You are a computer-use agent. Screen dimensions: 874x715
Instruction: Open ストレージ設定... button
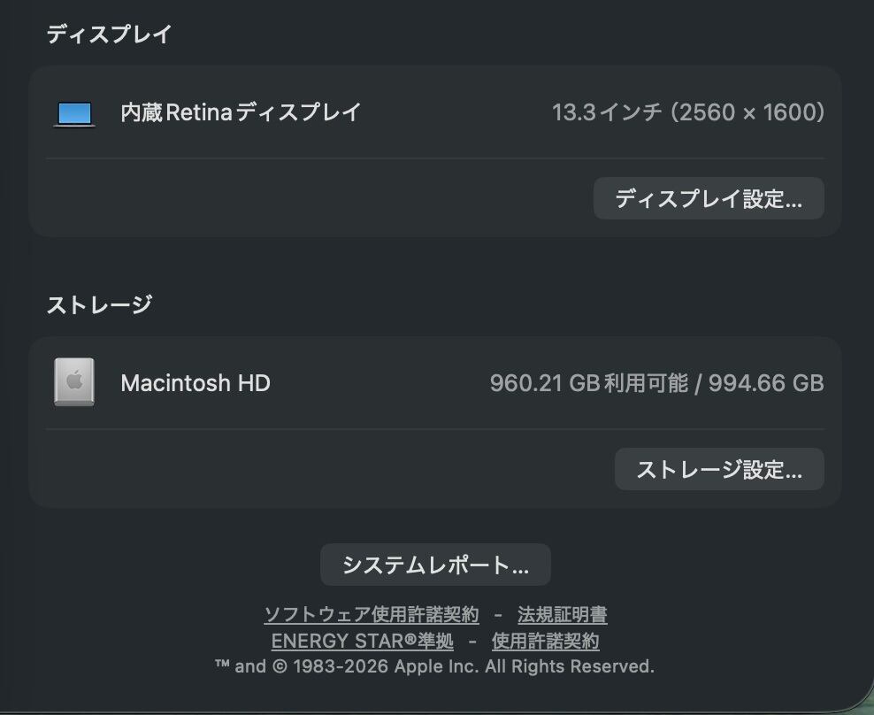[x=719, y=469]
